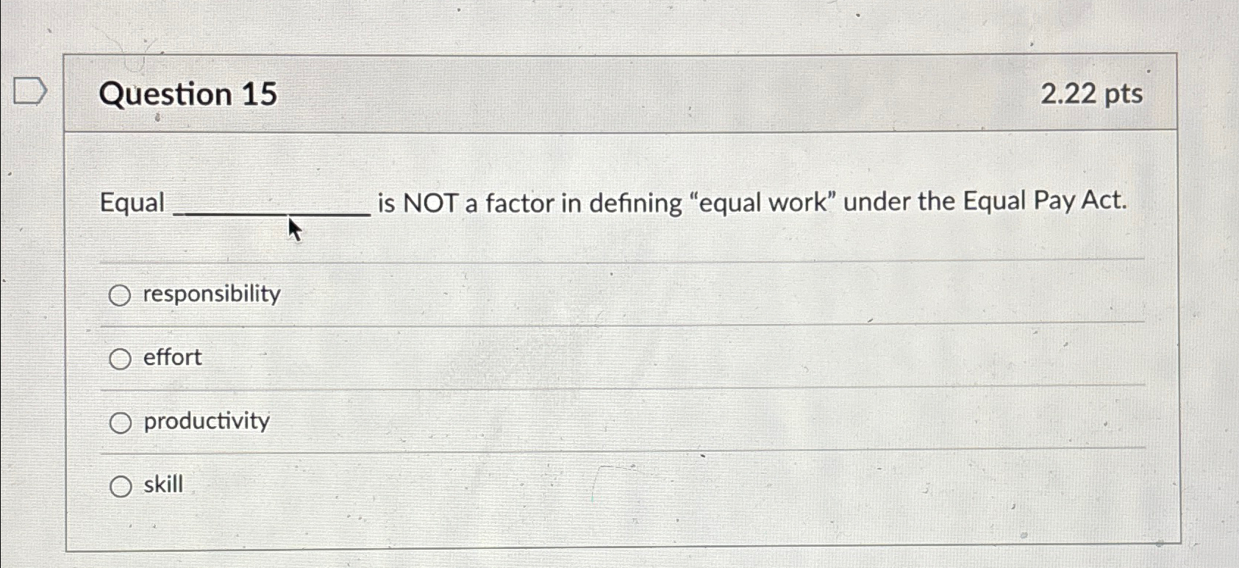Click the fill-in-the-blank line after Equal
The width and height of the screenshot is (1239, 568).
pyautogui.click(x=270, y=213)
